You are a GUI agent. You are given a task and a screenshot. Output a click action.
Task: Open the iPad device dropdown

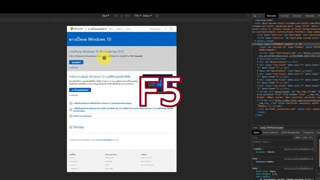[x=105, y=15]
